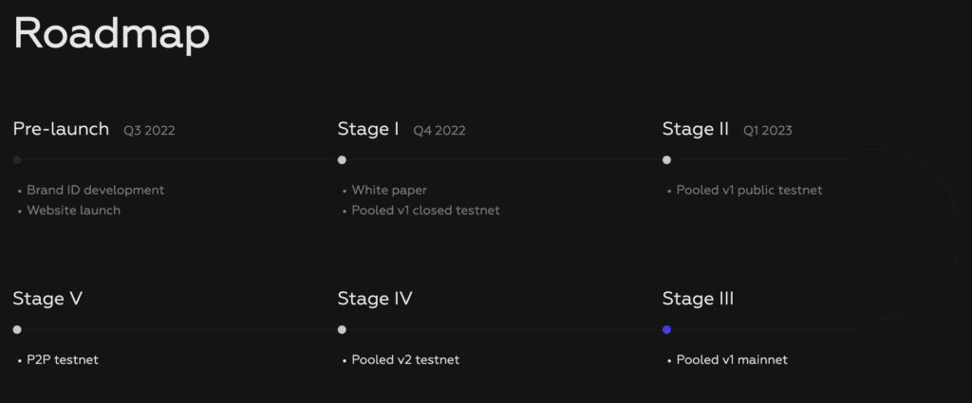
Task: Select the Stage III heading
Action: click(698, 299)
